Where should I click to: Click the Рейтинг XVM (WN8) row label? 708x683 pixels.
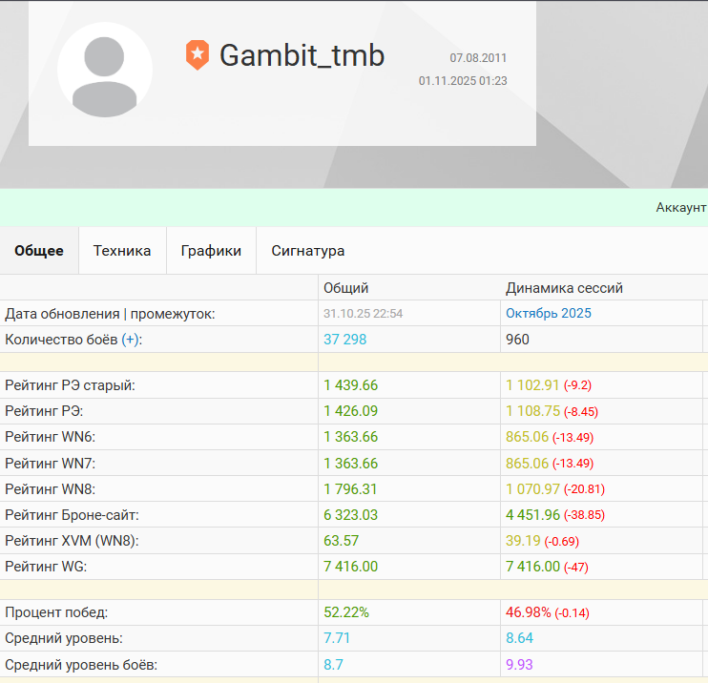[x=72, y=541]
